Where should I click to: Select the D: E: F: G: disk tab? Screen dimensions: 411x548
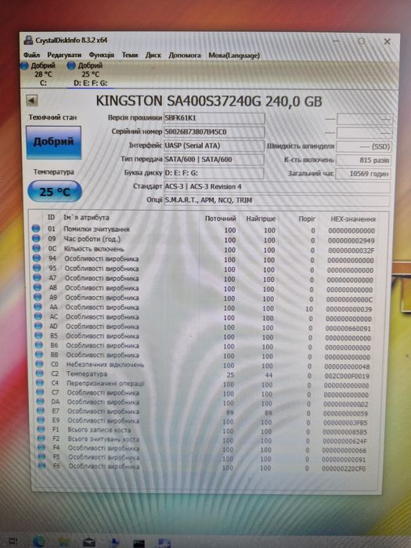pyautogui.click(x=90, y=74)
